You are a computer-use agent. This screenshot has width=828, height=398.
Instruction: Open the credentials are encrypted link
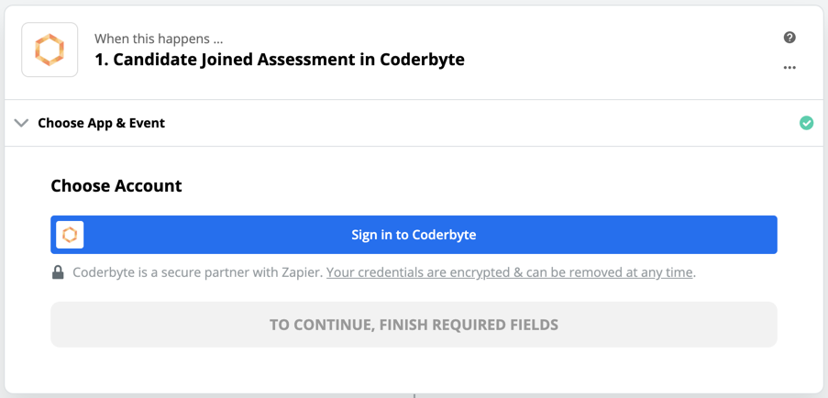pos(510,272)
